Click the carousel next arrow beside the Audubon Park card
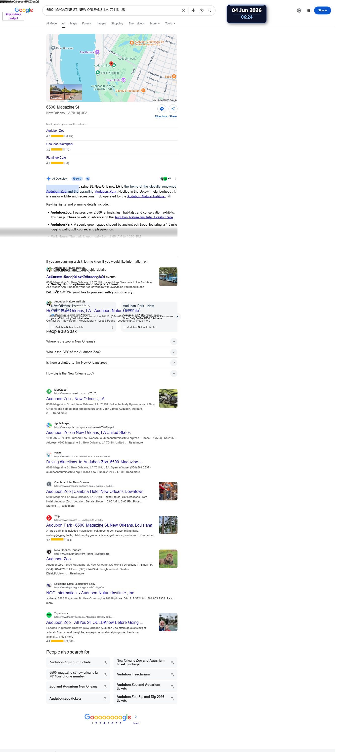This screenshot has width=339, height=752. [179, 321]
